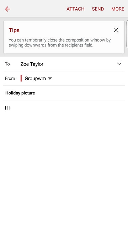Tap the Groupwm account name

point(35,78)
